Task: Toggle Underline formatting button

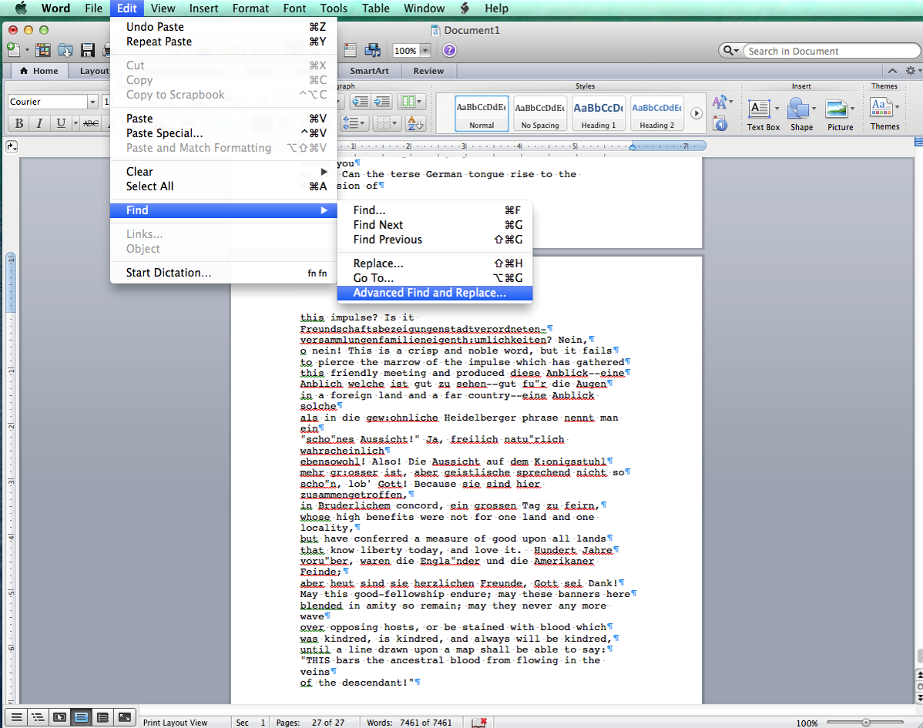Action: click(60, 123)
